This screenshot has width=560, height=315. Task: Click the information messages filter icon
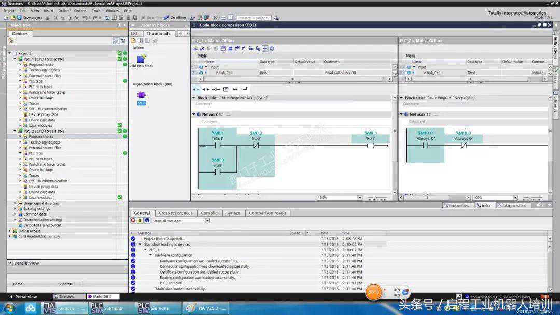pos(147,220)
